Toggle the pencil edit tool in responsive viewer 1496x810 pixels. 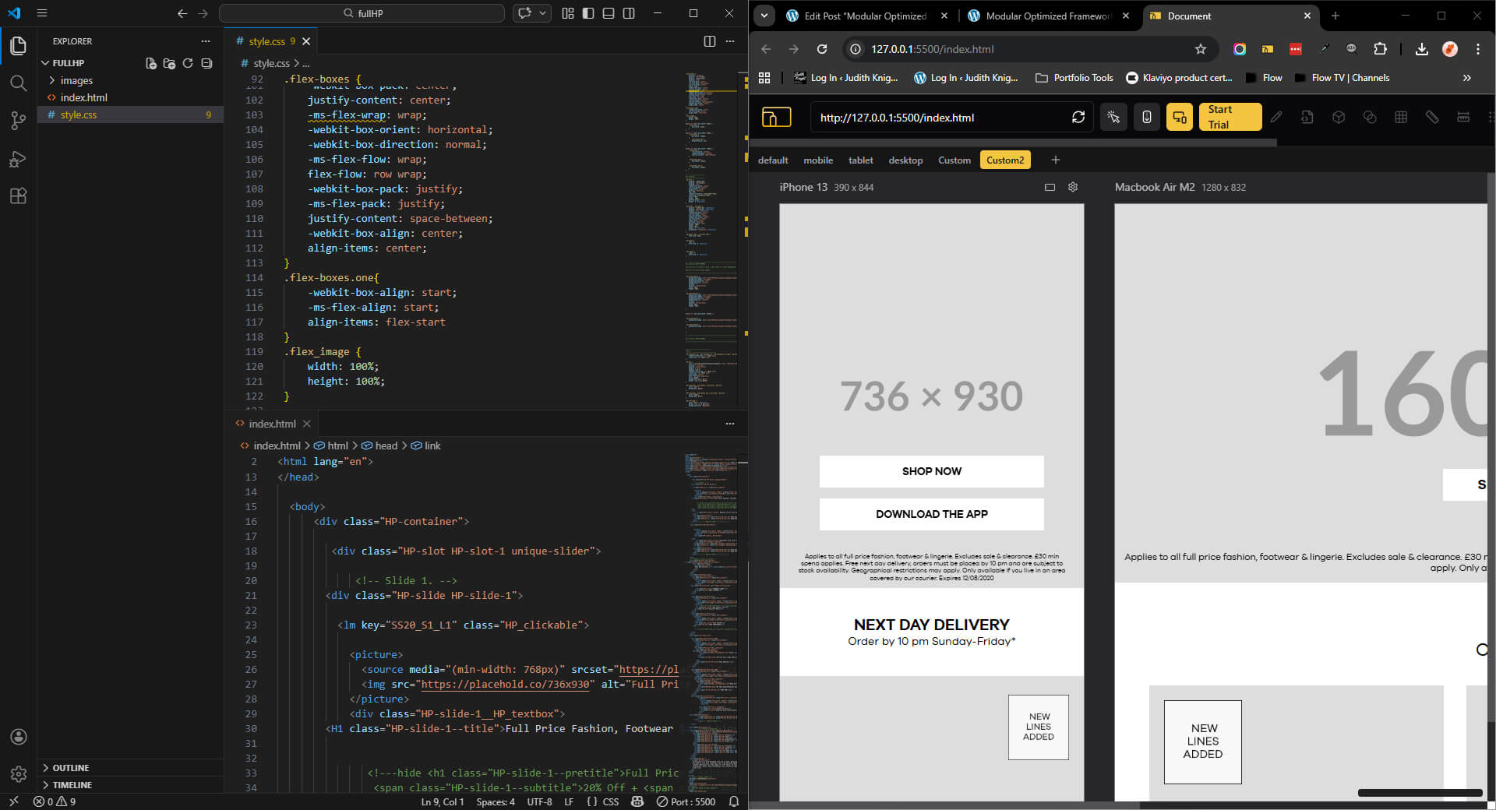click(1276, 117)
